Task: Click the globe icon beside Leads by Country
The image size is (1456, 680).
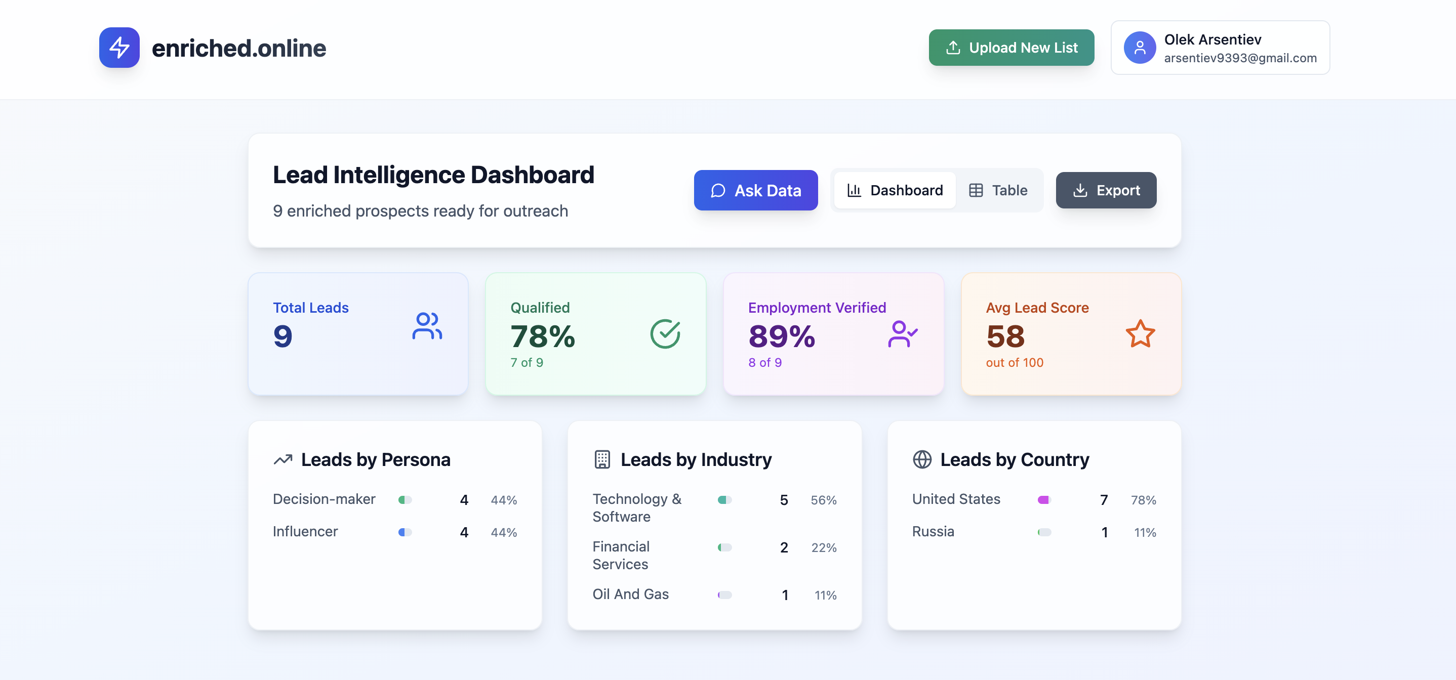Action: click(x=922, y=459)
